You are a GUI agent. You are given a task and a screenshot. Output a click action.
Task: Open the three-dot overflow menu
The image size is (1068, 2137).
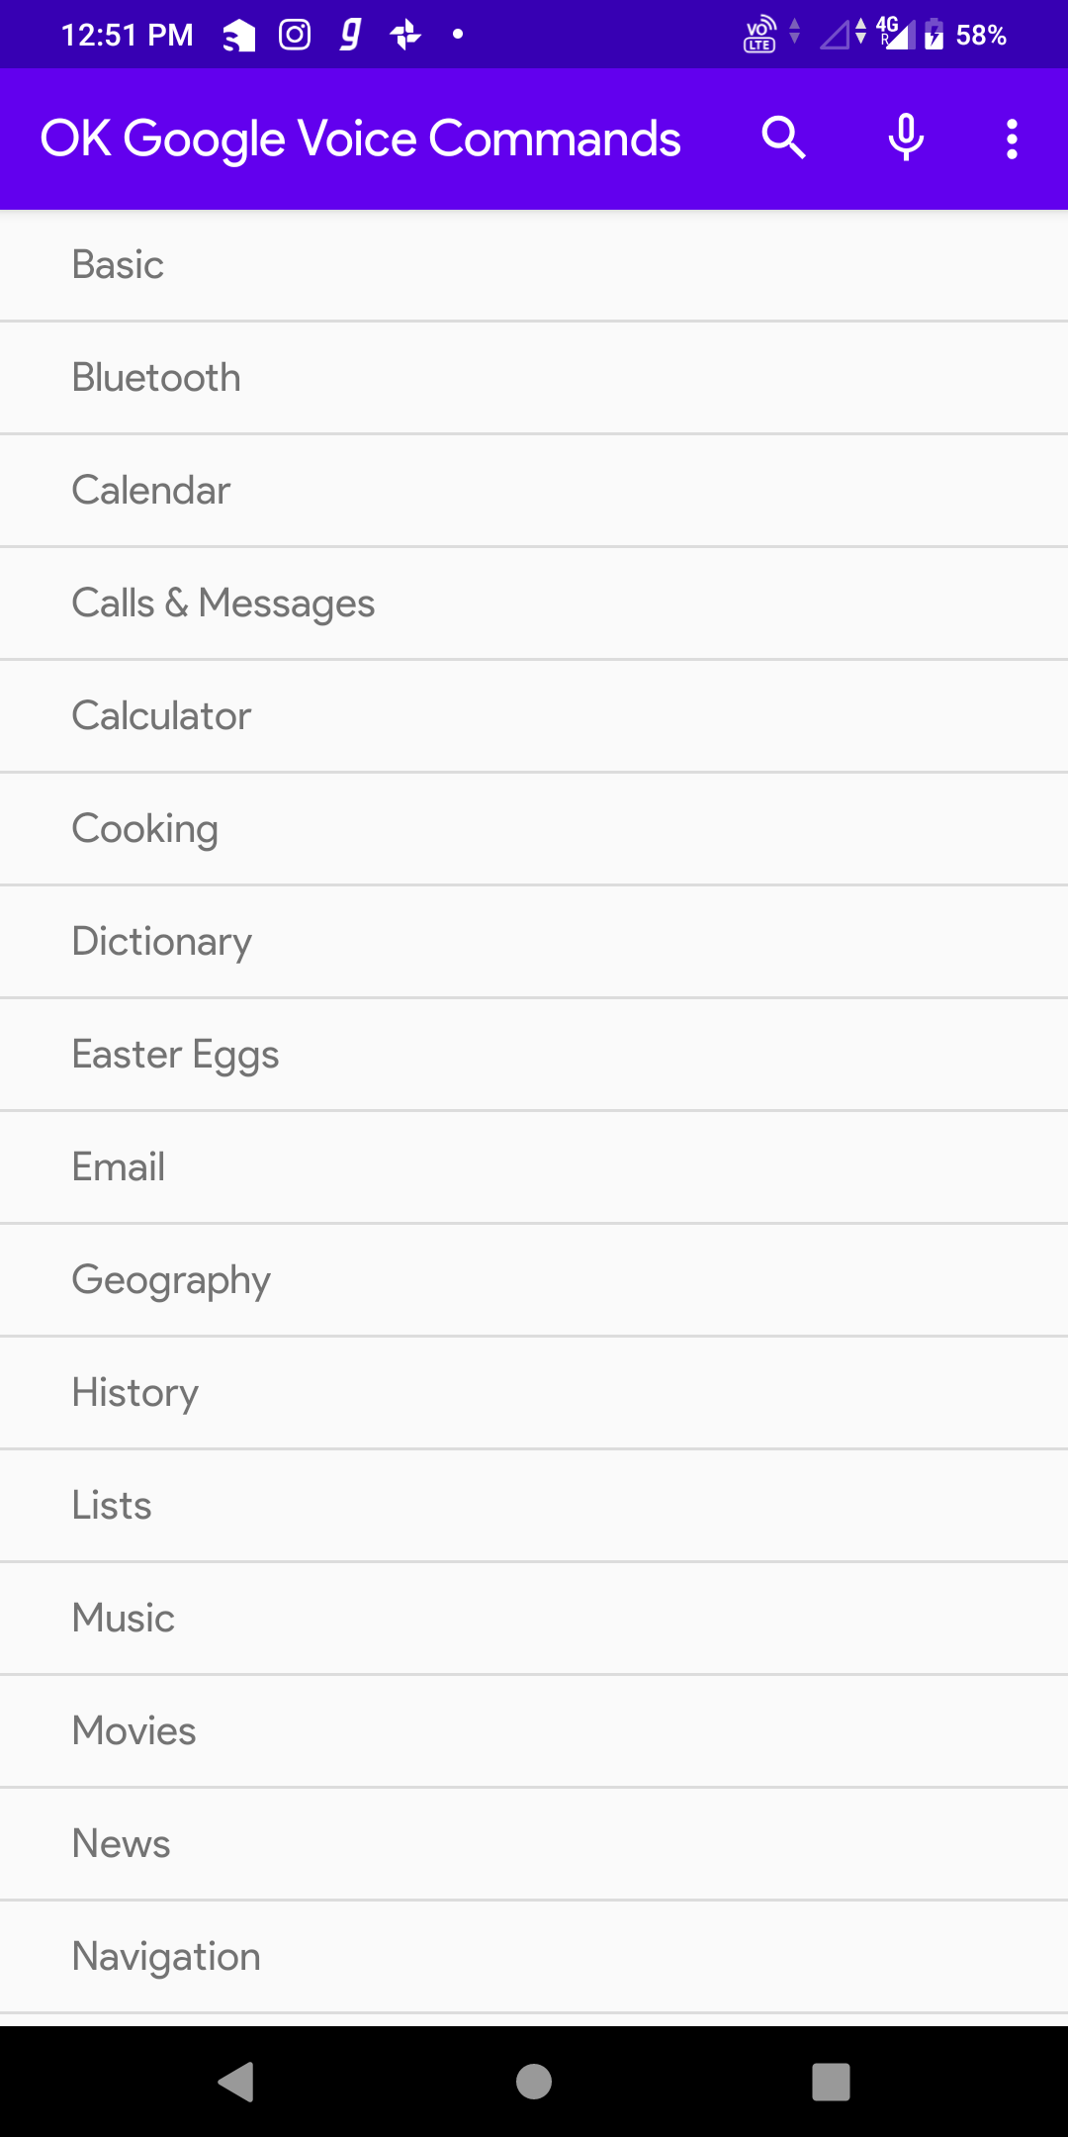click(1012, 139)
